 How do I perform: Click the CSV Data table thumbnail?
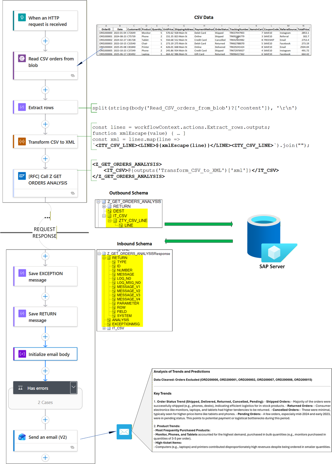point(204,40)
